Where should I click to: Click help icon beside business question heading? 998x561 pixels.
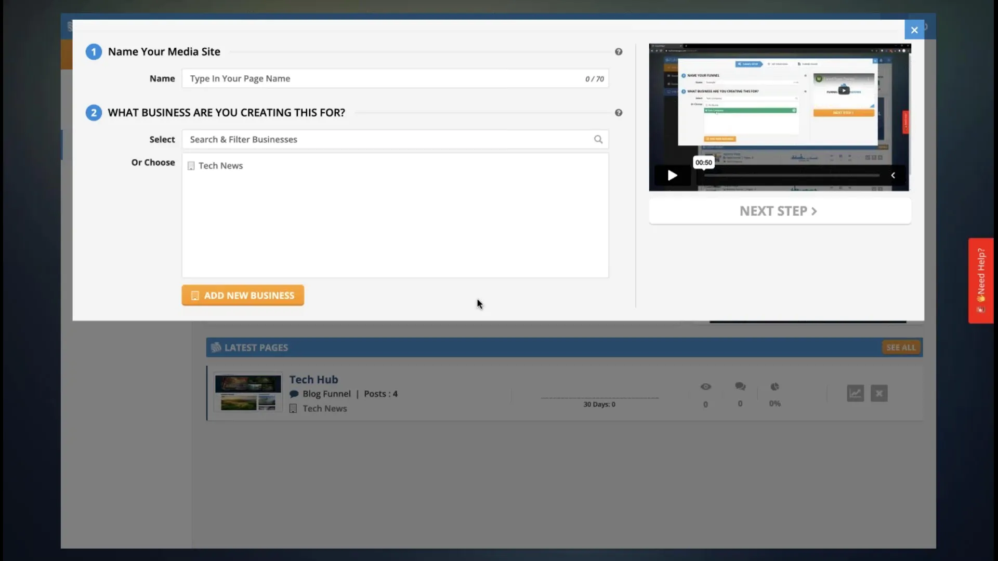pos(619,113)
